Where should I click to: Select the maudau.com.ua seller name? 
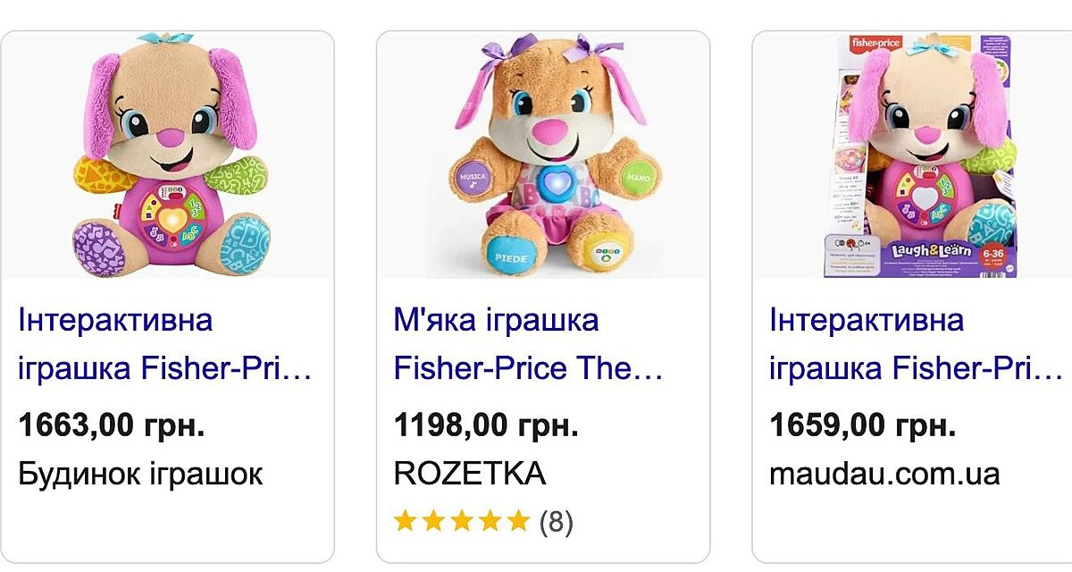[884, 474]
